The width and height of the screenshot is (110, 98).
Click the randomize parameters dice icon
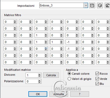(100, 5)
